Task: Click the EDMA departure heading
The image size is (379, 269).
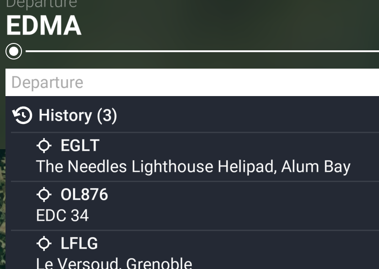Action: pyautogui.click(x=44, y=26)
